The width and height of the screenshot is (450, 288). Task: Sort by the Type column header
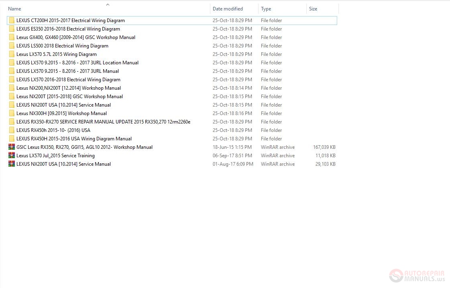coord(266,9)
